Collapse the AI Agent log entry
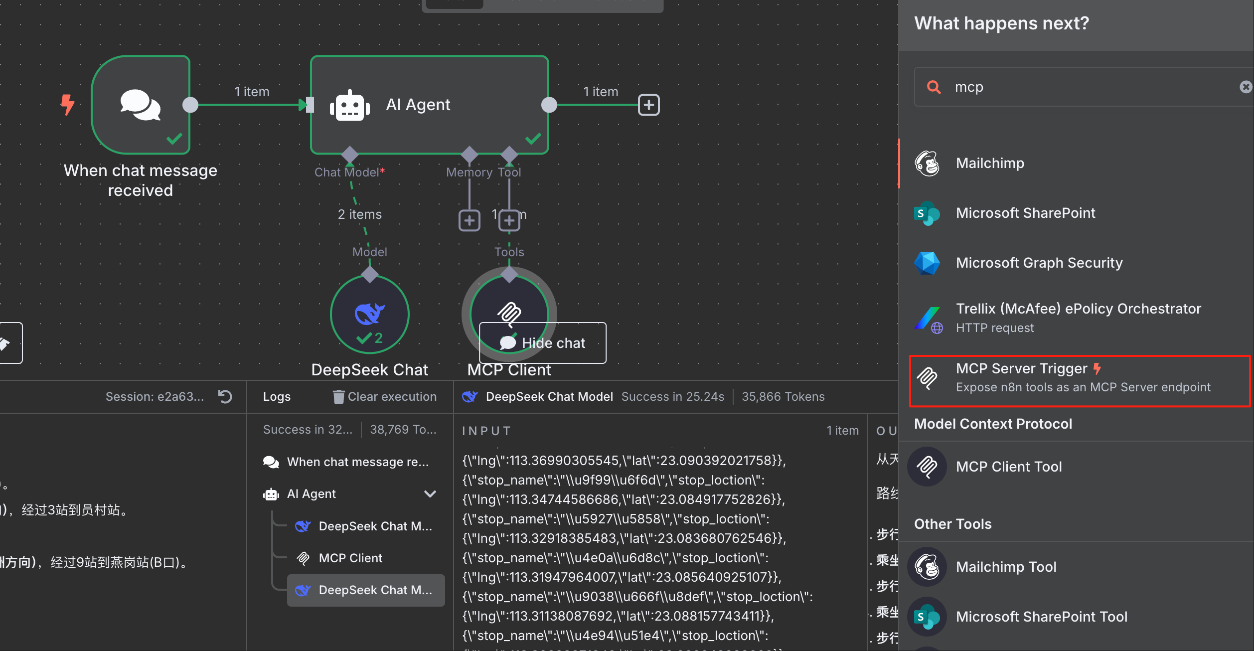 (430, 494)
